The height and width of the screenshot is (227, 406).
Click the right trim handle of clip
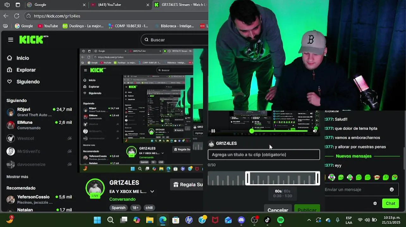coord(317,178)
